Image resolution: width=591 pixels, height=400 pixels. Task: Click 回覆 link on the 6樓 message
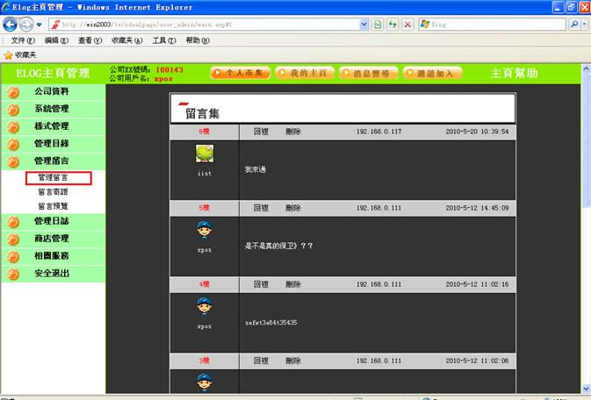261,132
